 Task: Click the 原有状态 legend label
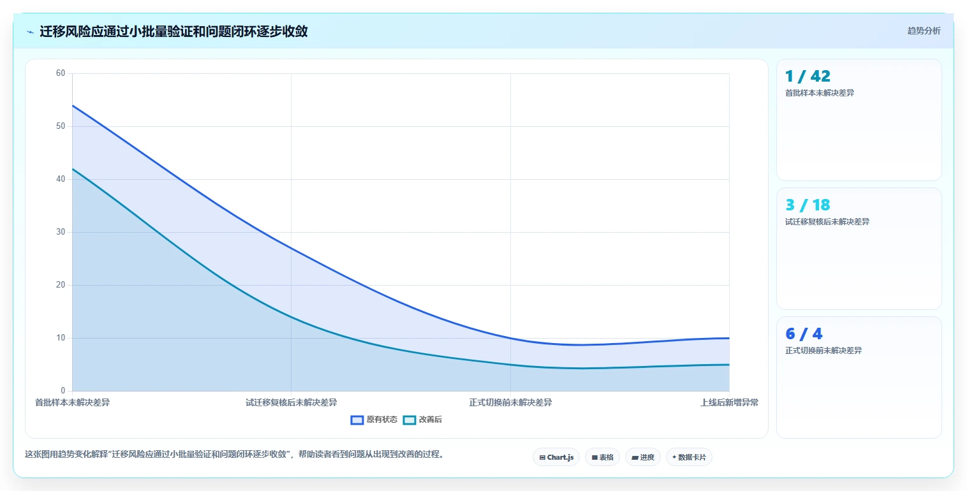[381, 420]
